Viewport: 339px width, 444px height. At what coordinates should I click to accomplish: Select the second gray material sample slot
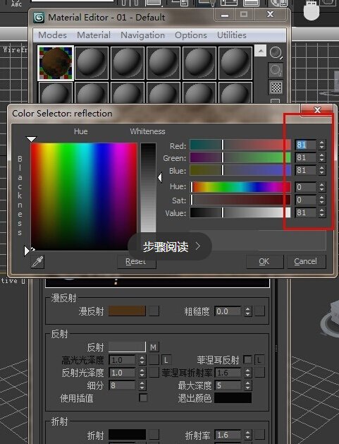tap(92, 63)
